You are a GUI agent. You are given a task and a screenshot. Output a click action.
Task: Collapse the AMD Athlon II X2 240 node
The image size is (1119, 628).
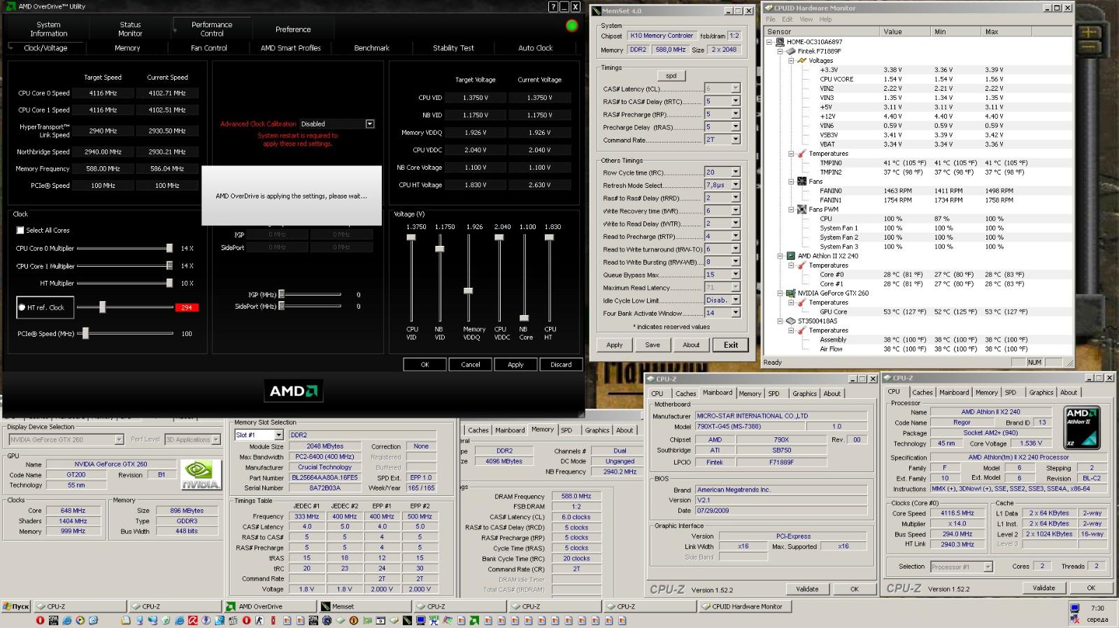point(781,256)
